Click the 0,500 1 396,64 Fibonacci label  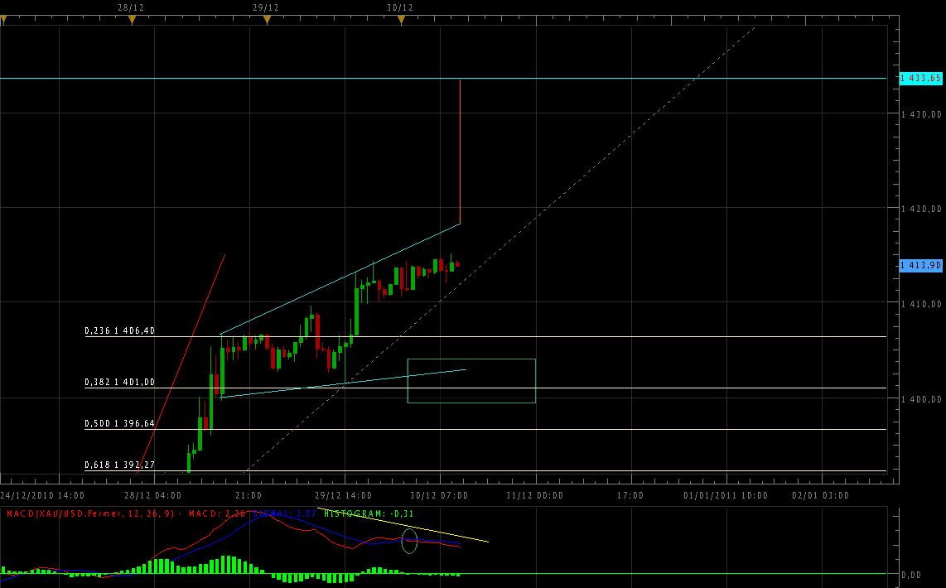pos(119,423)
